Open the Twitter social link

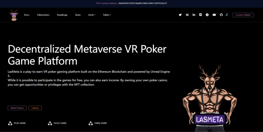click(x=180, y=15)
